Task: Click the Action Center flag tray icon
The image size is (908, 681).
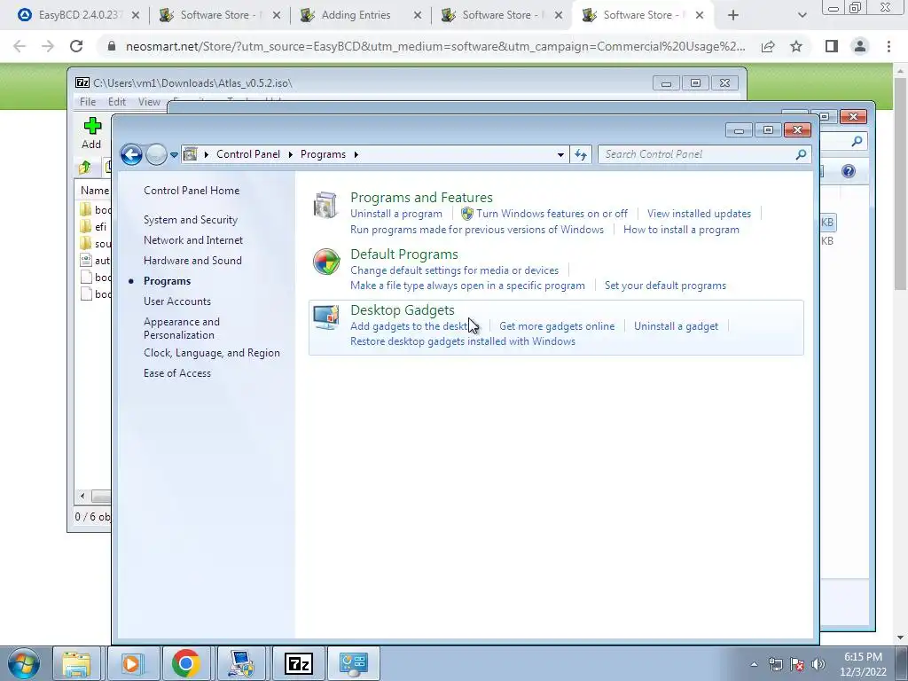Action: pyautogui.click(x=797, y=664)
